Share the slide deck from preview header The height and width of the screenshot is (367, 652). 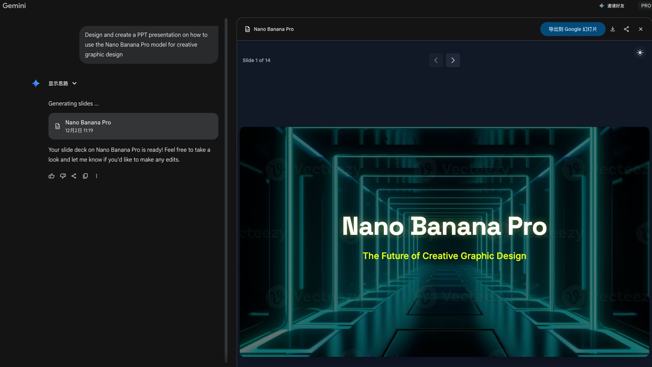click(x=626, y=29)
